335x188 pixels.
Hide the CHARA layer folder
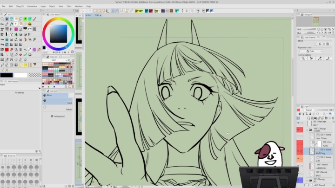[x=299, y=130]
